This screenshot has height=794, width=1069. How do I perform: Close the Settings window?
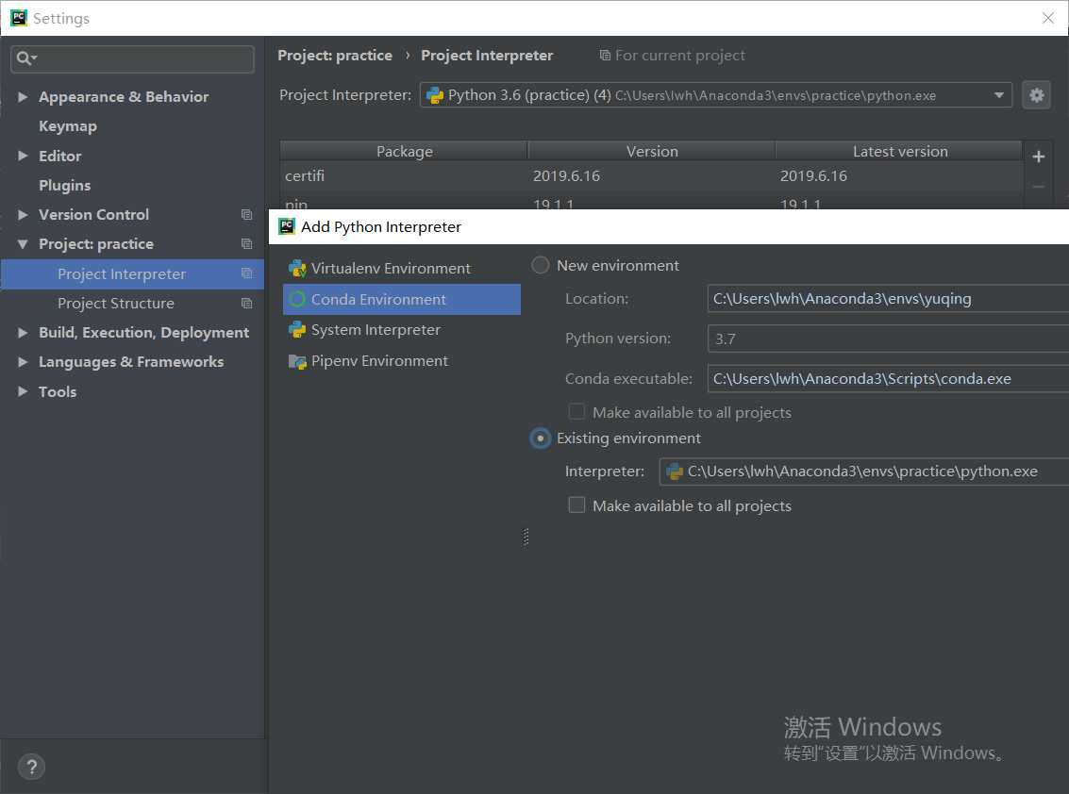tap(1048, 18)
